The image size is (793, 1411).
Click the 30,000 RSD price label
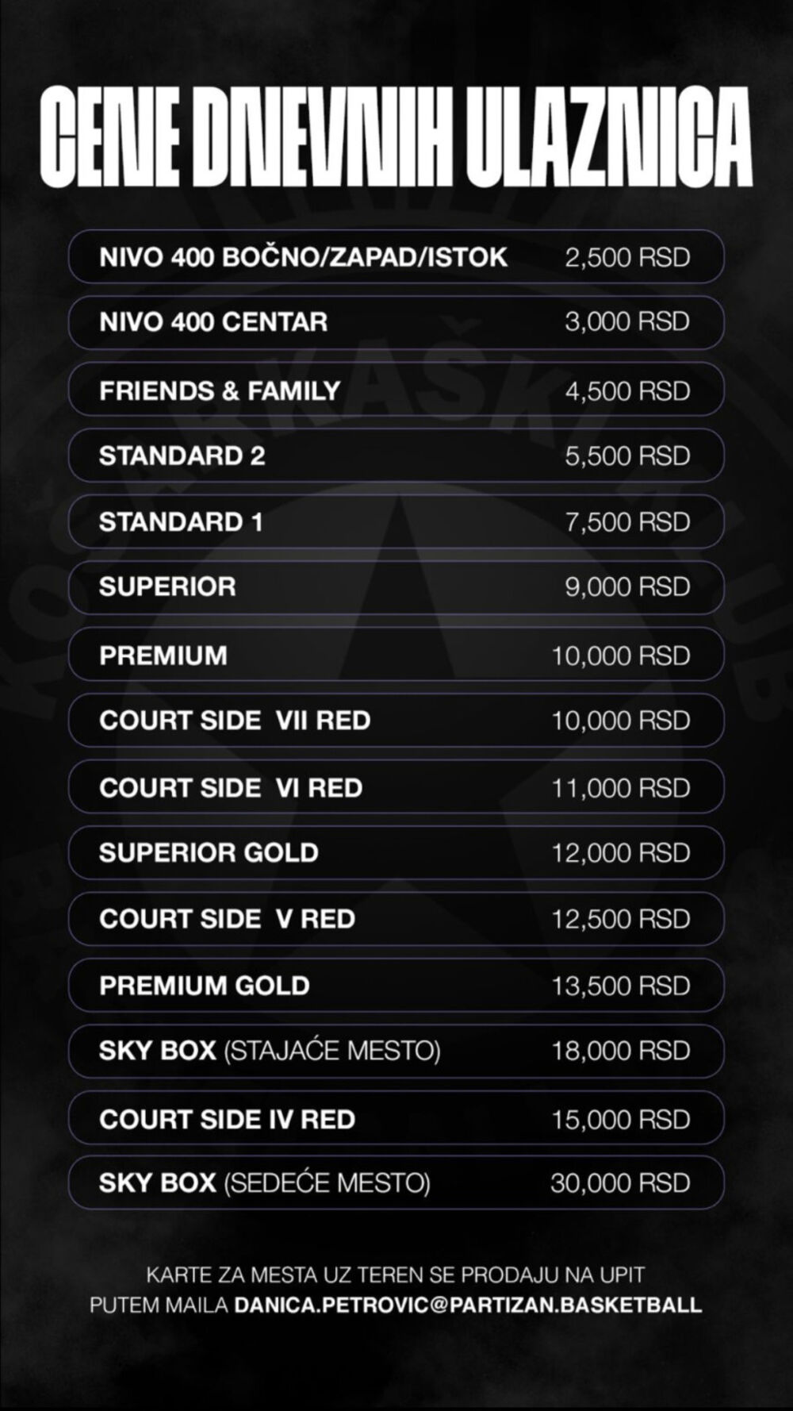point(620,1183)
